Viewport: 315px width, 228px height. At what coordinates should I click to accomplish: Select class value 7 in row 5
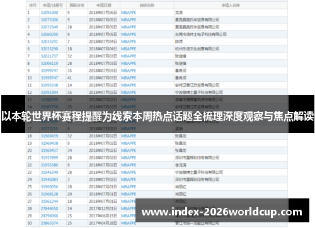(x=69, y=42)
